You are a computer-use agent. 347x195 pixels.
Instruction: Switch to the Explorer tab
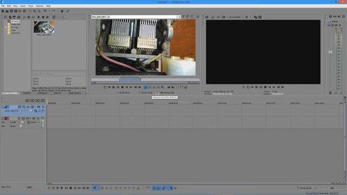click(27, 93)
